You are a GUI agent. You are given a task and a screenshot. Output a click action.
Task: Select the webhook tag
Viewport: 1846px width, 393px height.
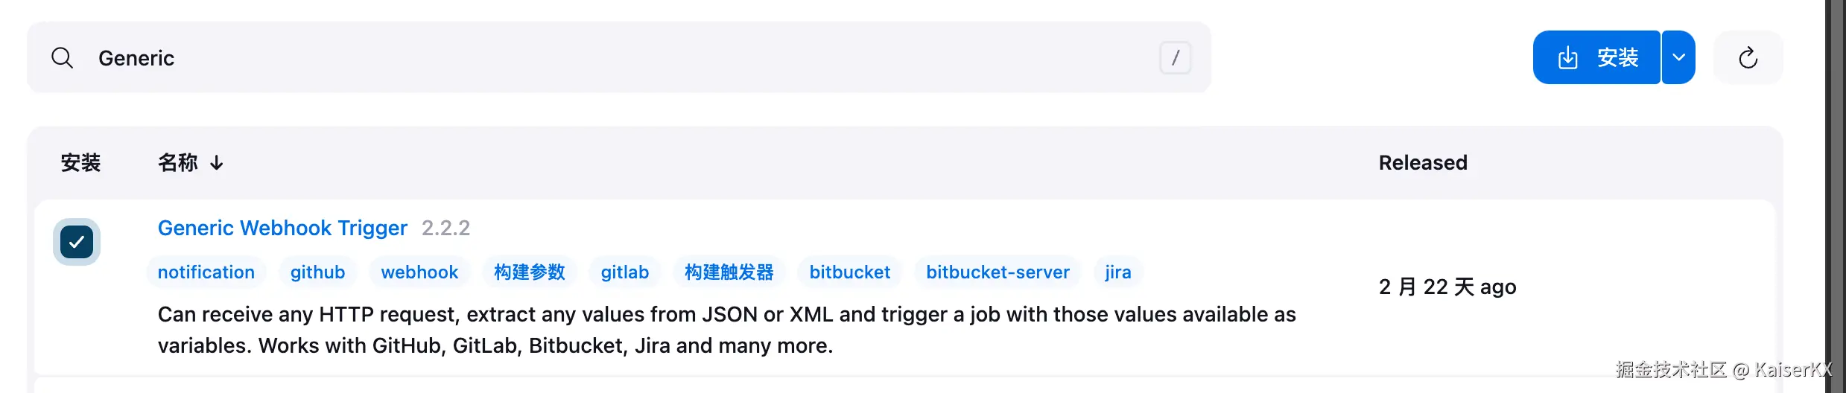pos(419,272)
